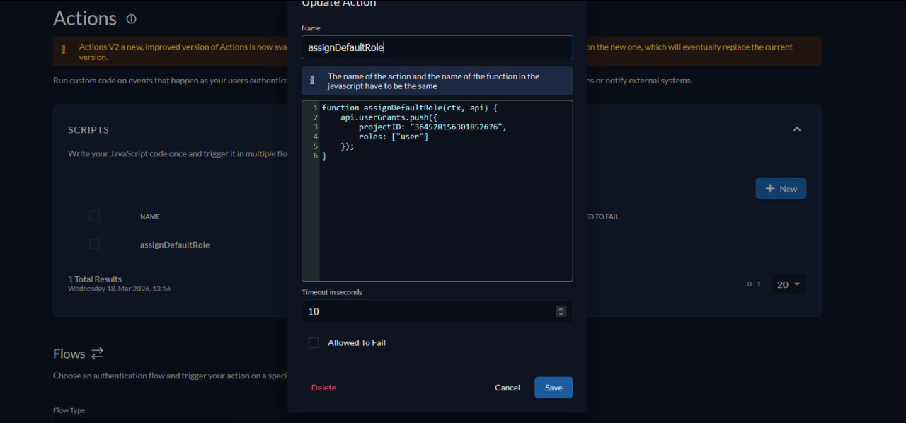The width and height of the screenshot is (906, 423).
Task: Click the roles: ["user"] code line
Action: (394, 137)
